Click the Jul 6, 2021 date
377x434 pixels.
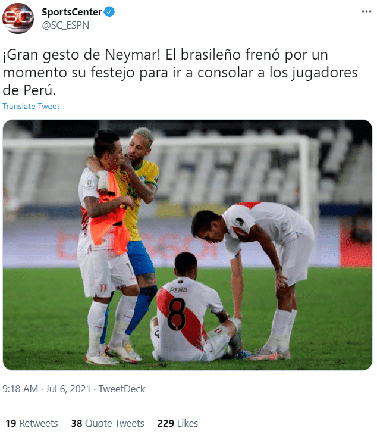click(x=68, y=389)
